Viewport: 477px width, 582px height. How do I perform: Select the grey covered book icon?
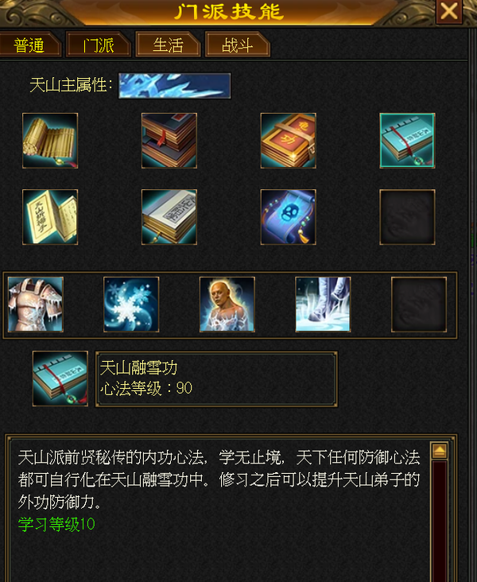pos(169,217)
